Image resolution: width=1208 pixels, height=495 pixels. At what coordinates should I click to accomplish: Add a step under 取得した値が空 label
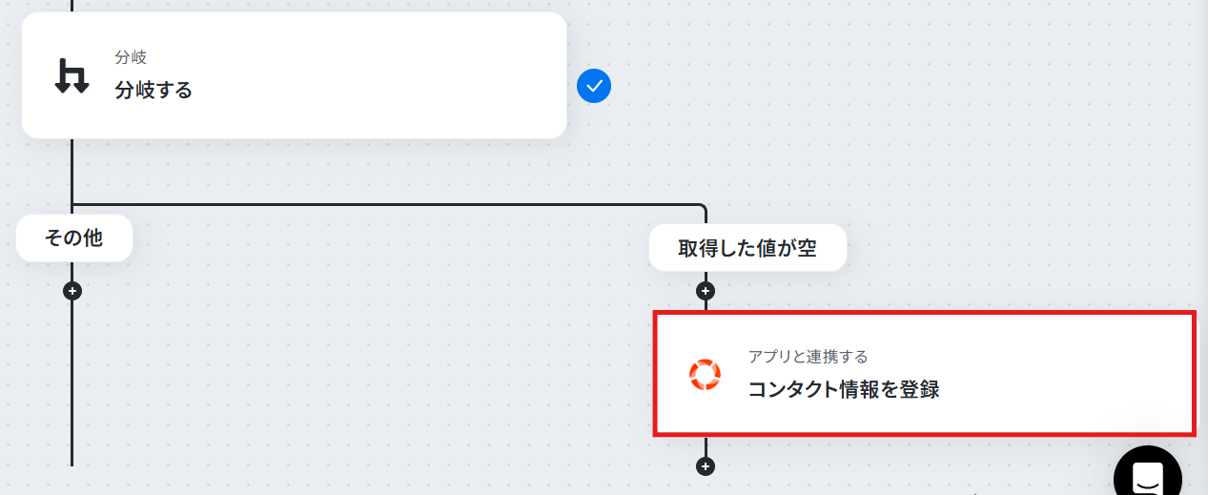click(x=705, y=290)
